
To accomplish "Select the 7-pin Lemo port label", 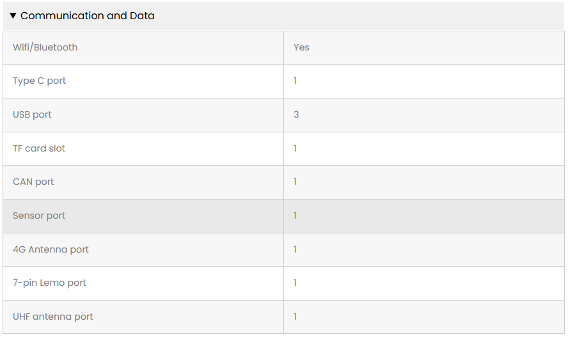I will (49, 283).
